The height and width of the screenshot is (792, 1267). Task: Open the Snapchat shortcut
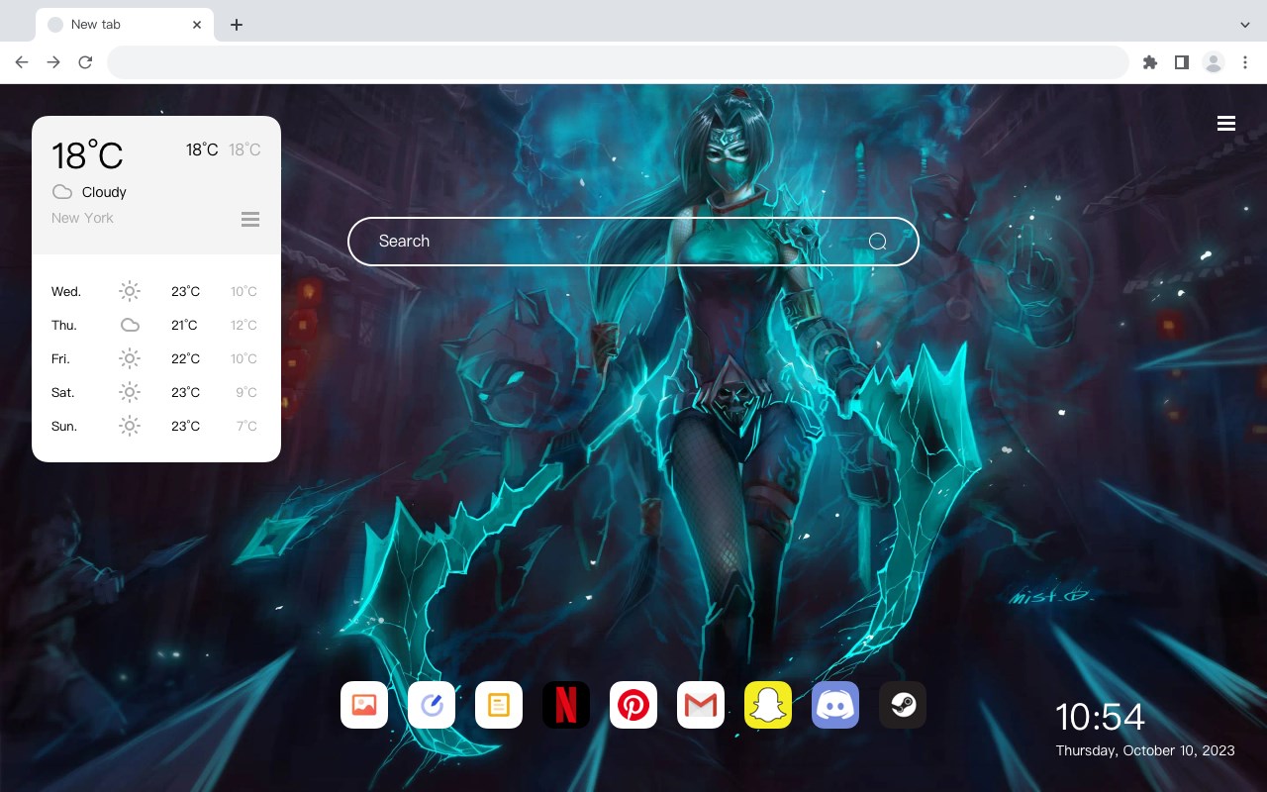click(x=768, y=705)
